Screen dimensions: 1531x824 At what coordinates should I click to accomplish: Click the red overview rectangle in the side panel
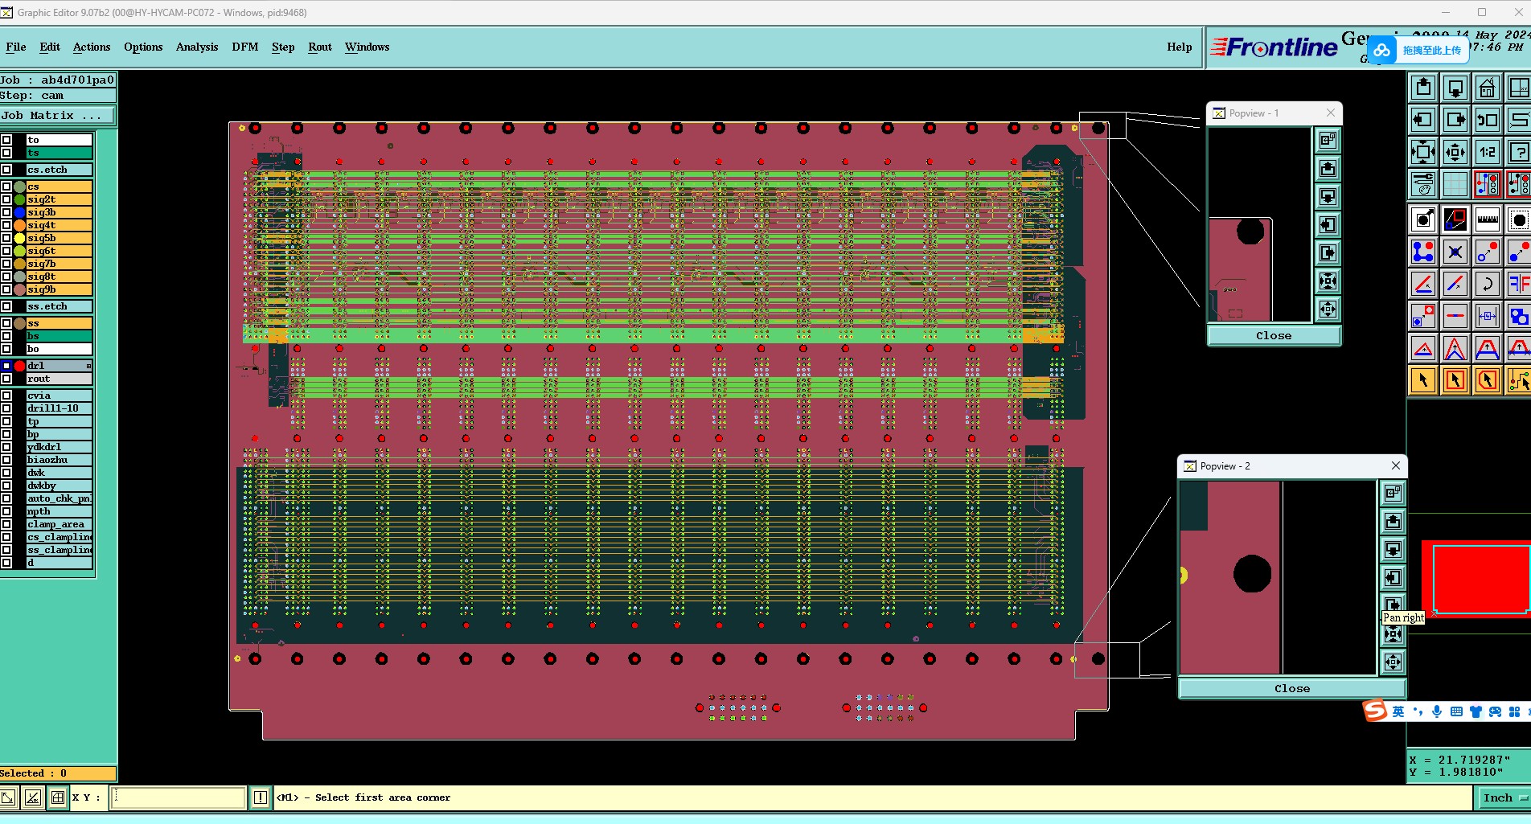tap(1478, 579)
